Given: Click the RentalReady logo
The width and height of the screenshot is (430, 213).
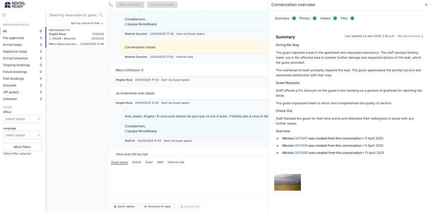Looking at the screenshot, I should (x=15, y=4).
